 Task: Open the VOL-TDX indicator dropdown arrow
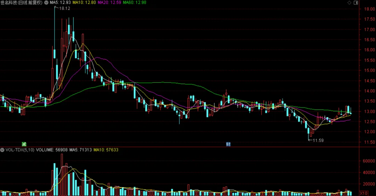point(2,150)
